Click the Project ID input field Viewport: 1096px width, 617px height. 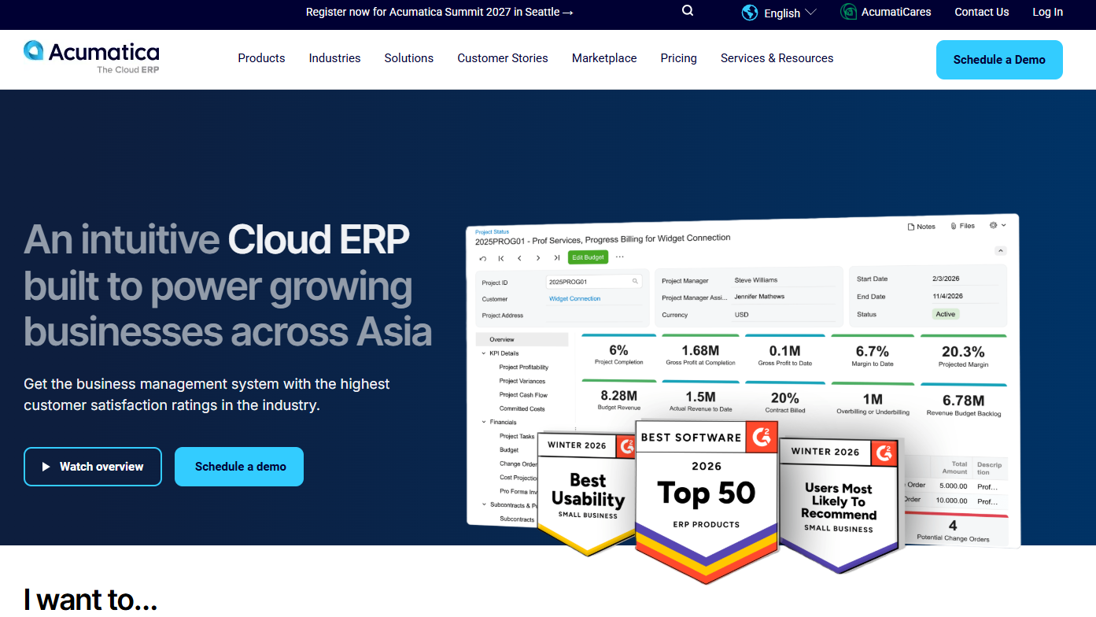594,281
